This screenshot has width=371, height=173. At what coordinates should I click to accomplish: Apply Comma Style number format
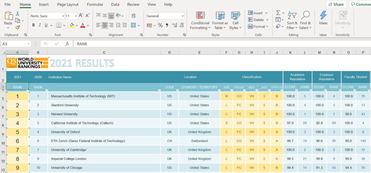(167, 25)
